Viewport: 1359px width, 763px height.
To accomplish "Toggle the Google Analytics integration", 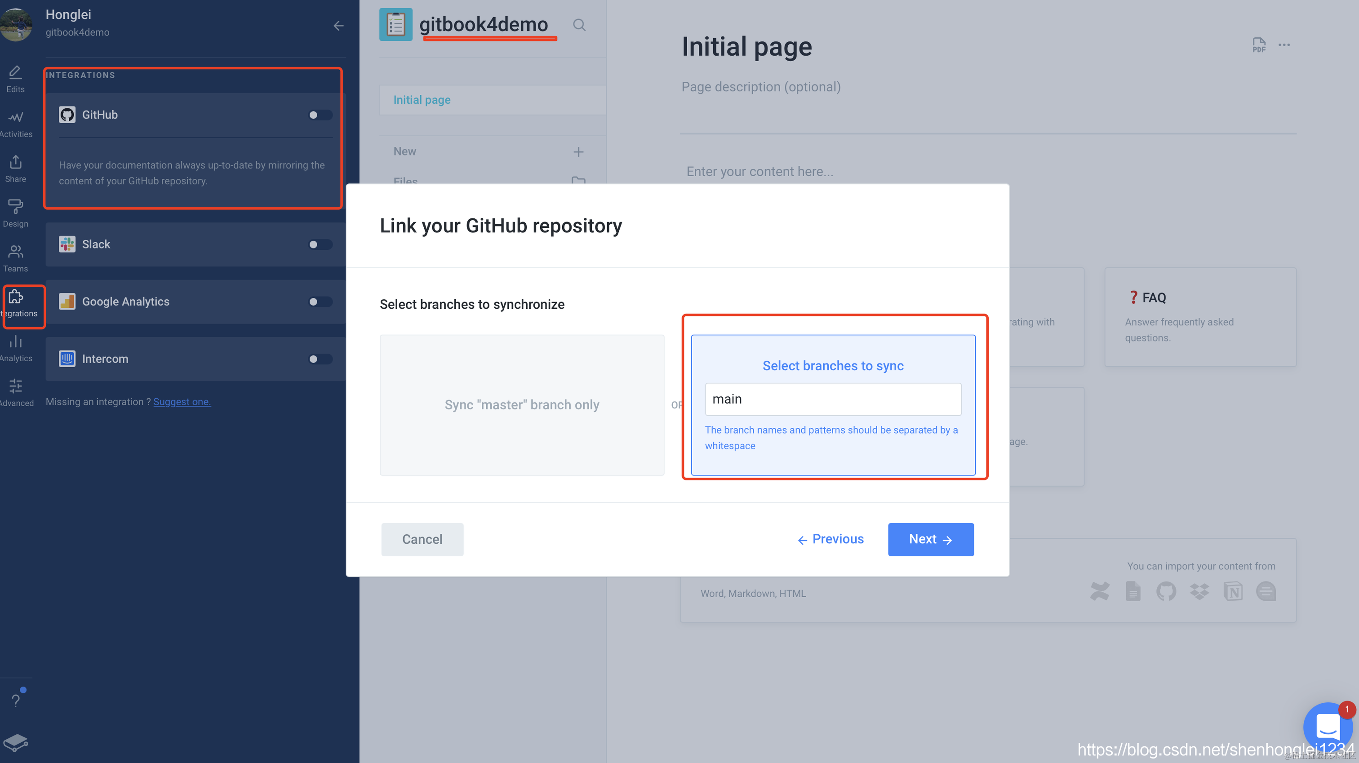I will click(x=320, y=302).
